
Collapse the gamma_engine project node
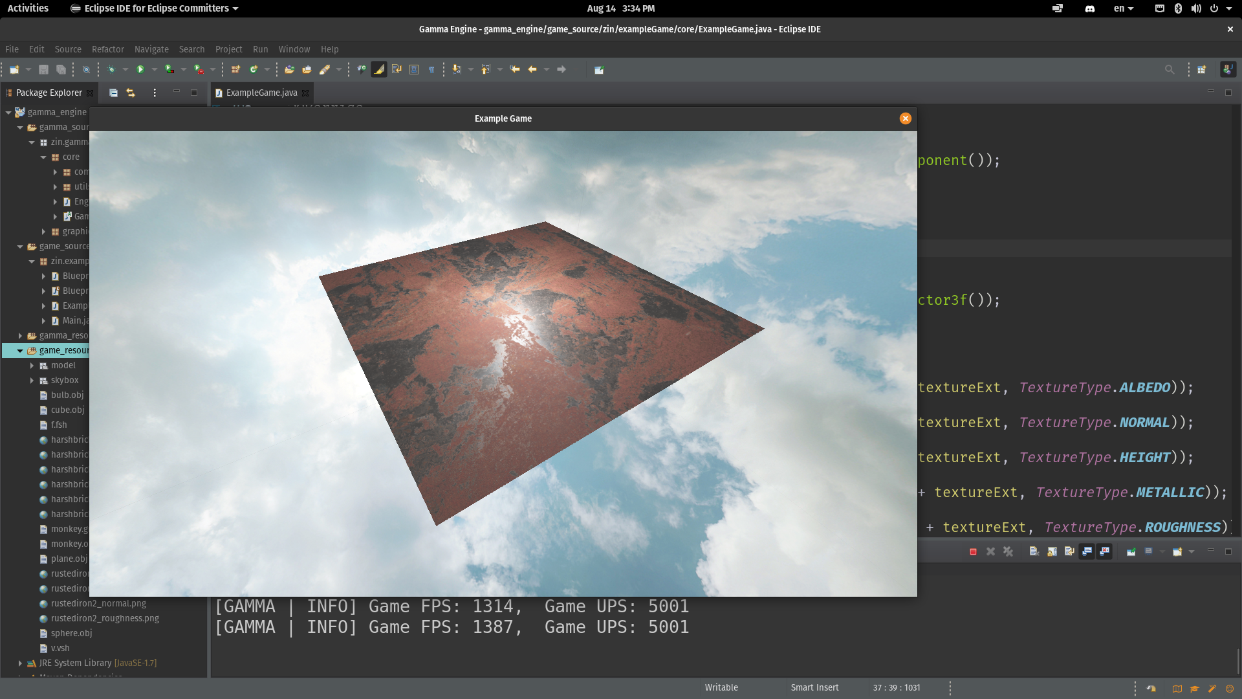click(8, 113)
